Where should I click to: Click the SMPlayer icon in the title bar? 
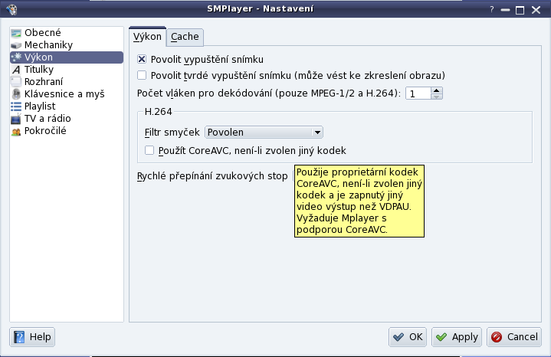click(x=11, y=9)
